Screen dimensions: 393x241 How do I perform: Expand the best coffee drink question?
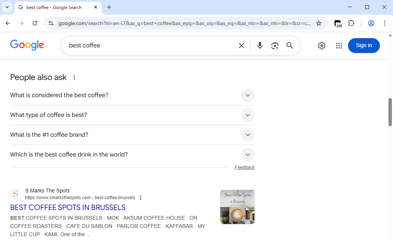tap(247, 155)
